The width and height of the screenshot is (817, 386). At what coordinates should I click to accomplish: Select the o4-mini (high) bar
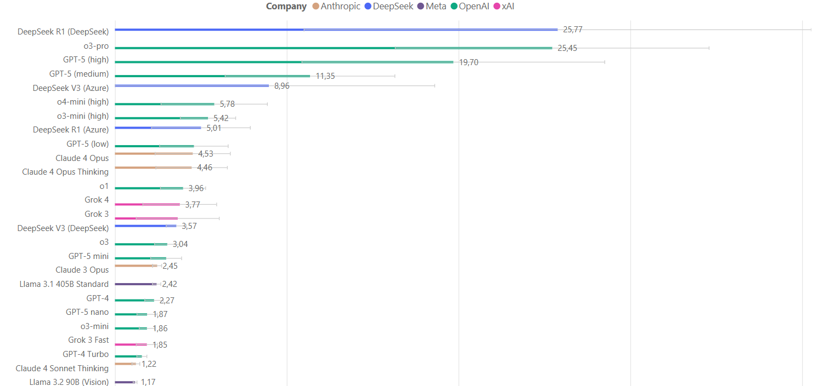tap(165, 104)
